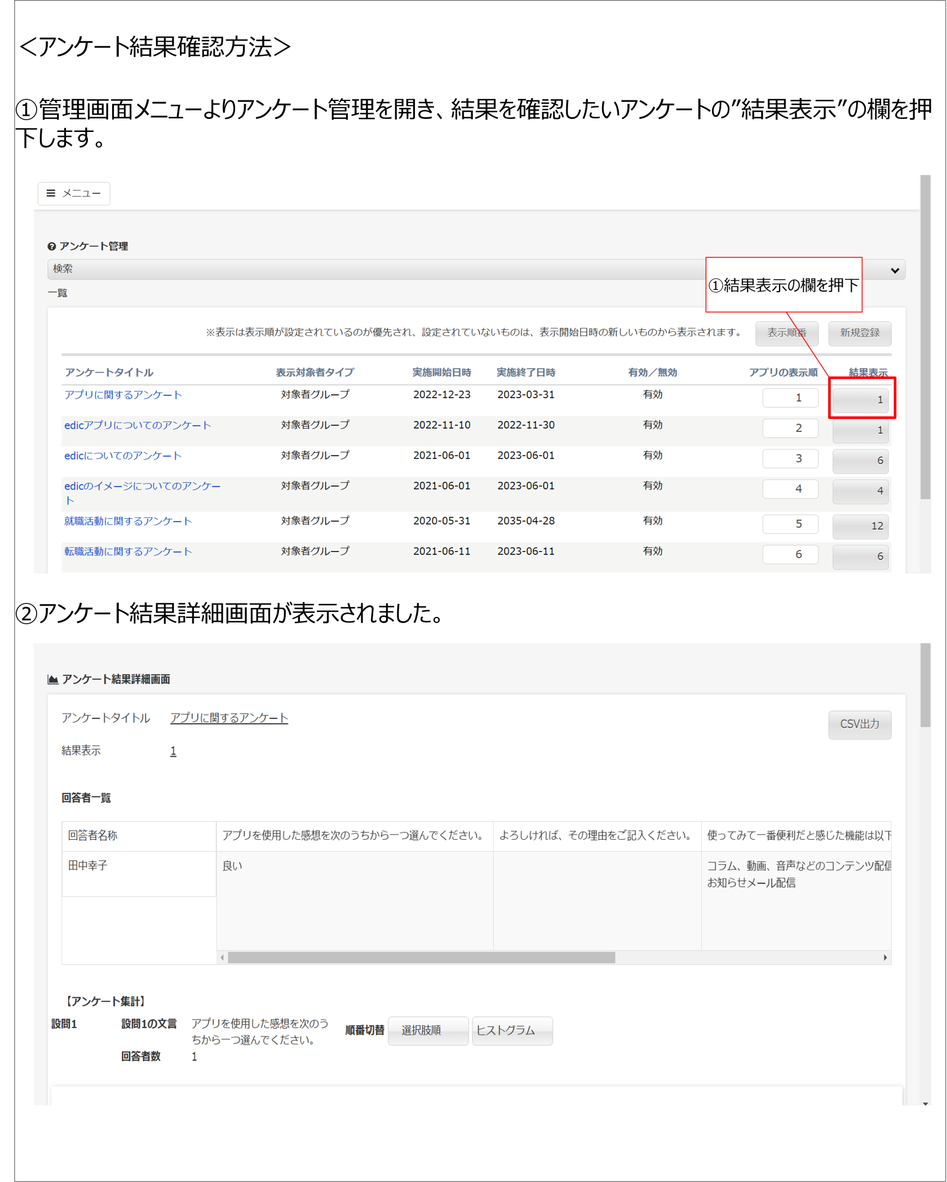
Task: Click left arrow of respondent table scrollbar
Action: pos(222,958)
